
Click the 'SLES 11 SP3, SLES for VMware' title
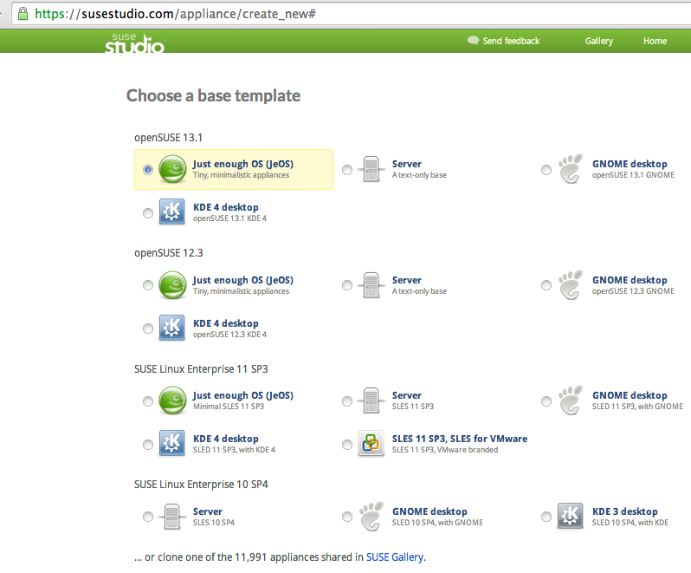[x=460, y=439]
